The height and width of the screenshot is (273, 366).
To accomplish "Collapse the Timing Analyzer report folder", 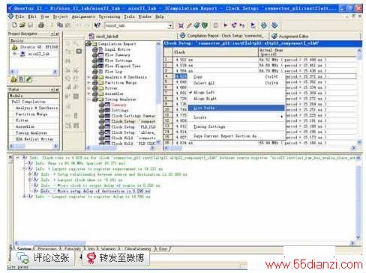I will tap(88, 99).
